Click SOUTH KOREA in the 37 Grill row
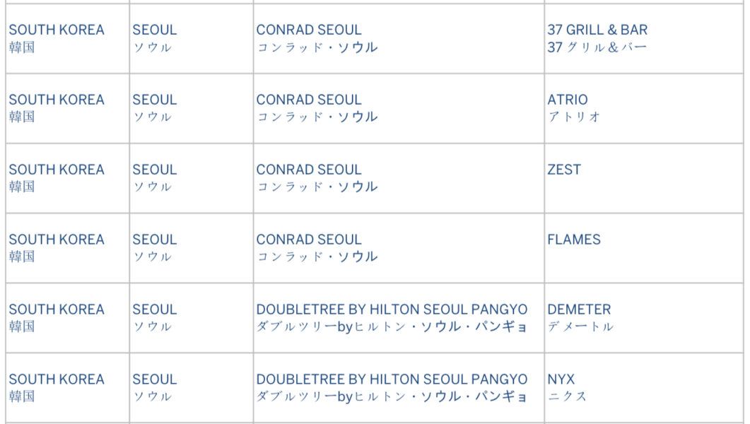Screen dimensions: 750x424 57,30
